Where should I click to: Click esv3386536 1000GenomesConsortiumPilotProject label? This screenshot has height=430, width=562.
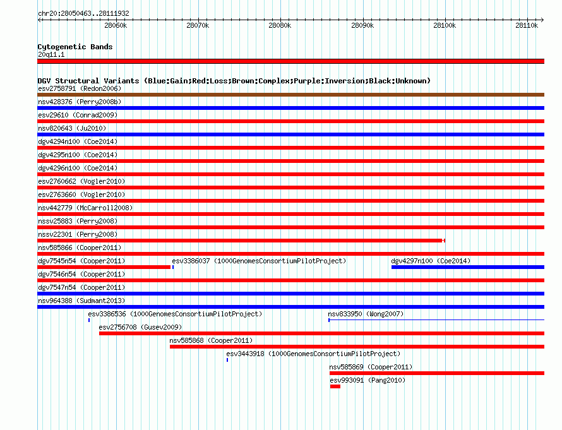(175, 314)
